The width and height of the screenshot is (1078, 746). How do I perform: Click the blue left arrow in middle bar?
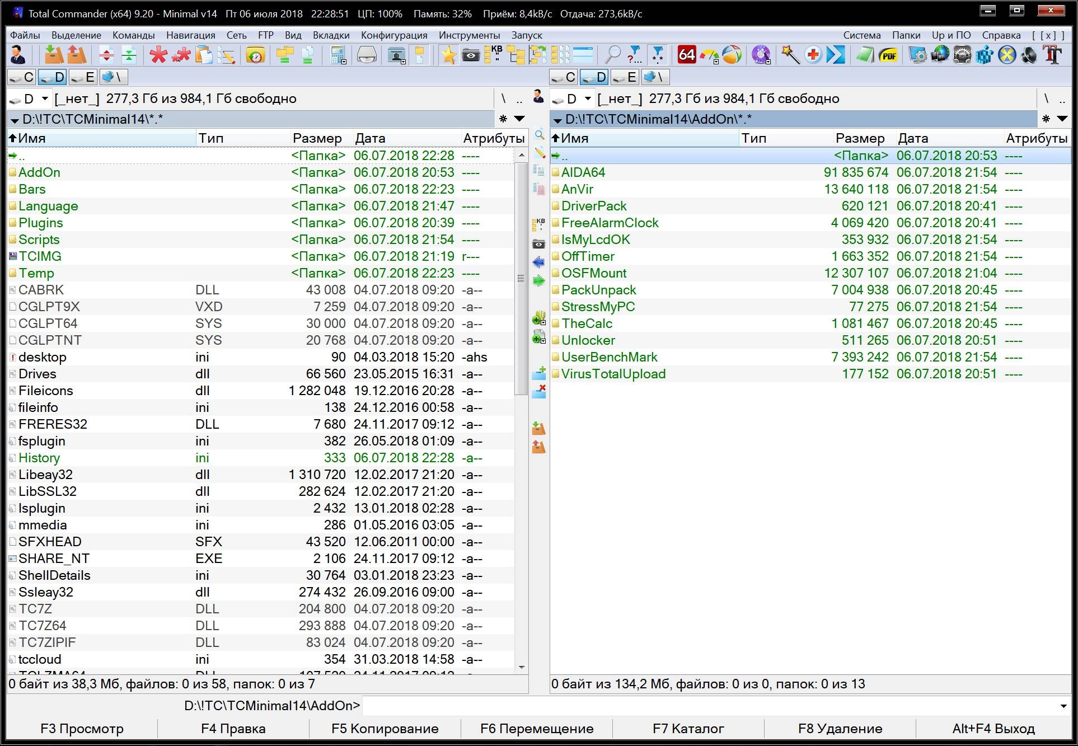click(539, 262)
